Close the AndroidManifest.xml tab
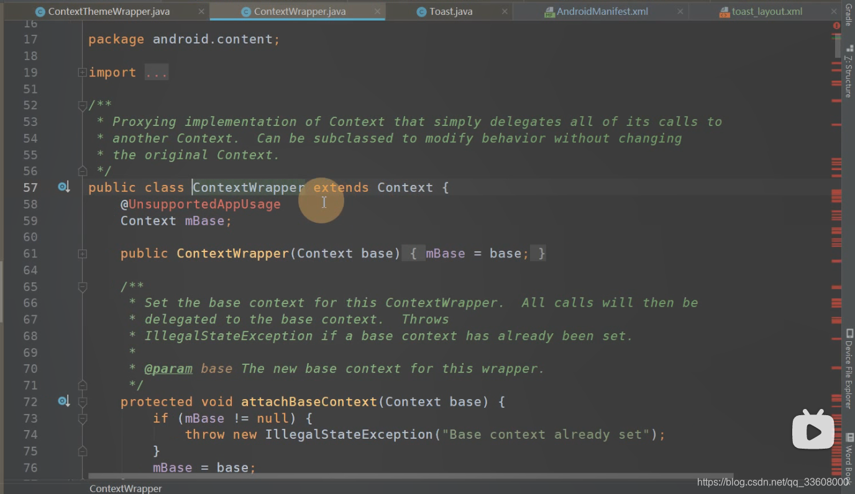Screen dimensions: 855x494 point(680,11)
